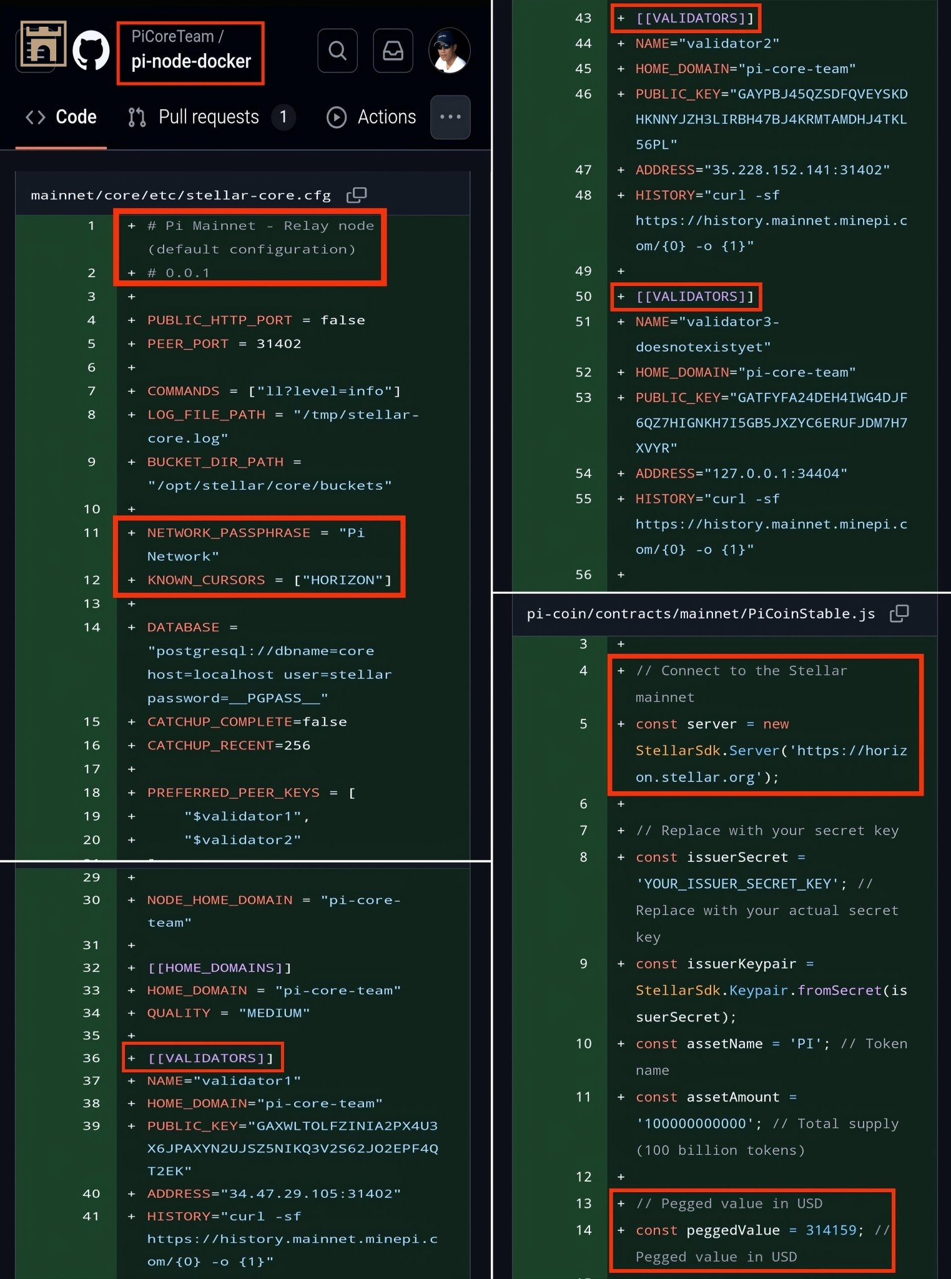
Task: Open the search magnifier button
Action: click(337, 51)
